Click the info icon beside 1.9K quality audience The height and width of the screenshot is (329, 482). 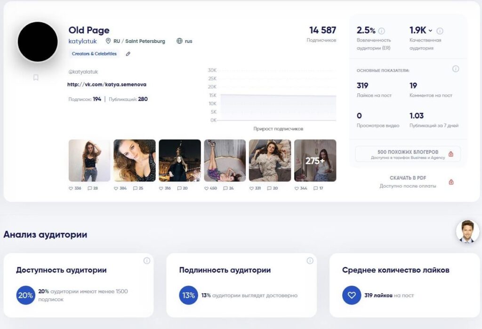pos(440,31)
